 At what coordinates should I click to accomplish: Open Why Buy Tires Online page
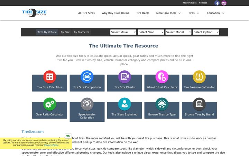tap(116, 13)
